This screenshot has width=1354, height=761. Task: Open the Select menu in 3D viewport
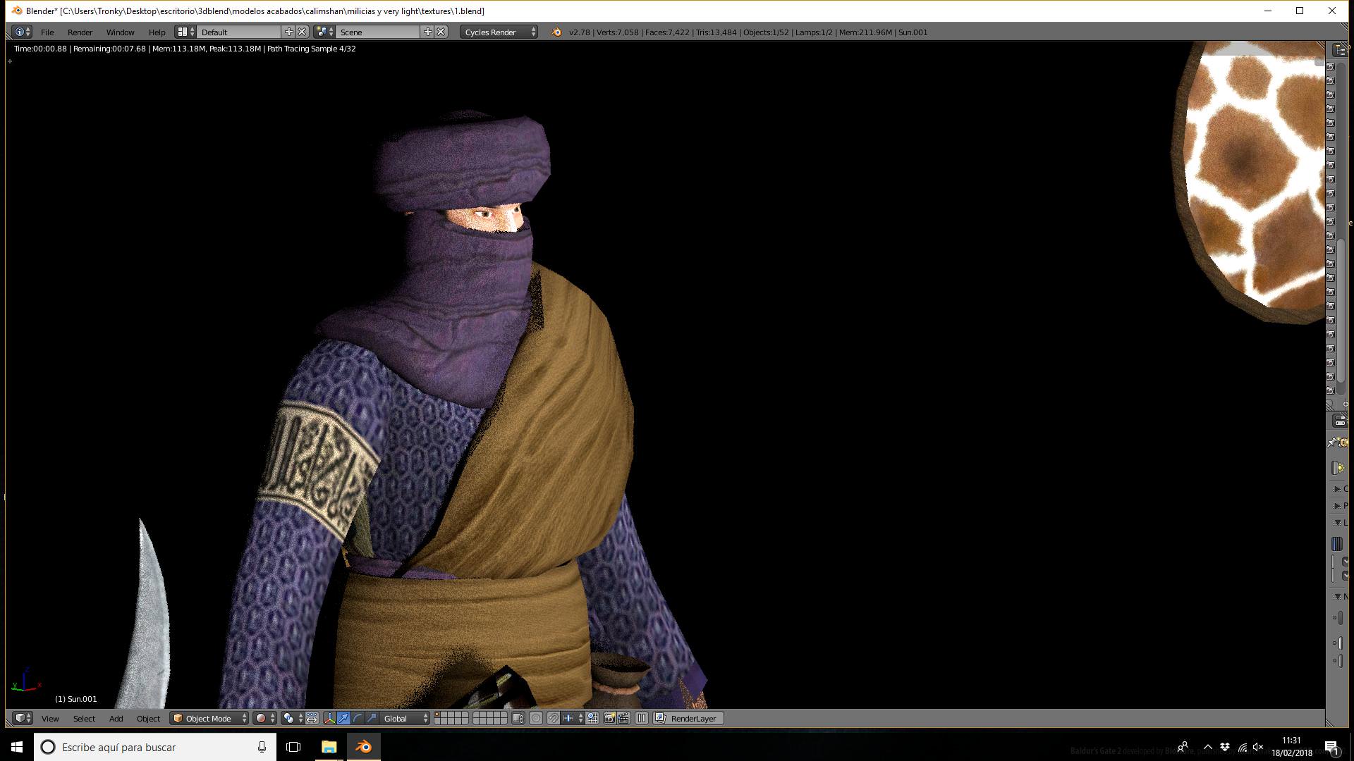[84, 718]
